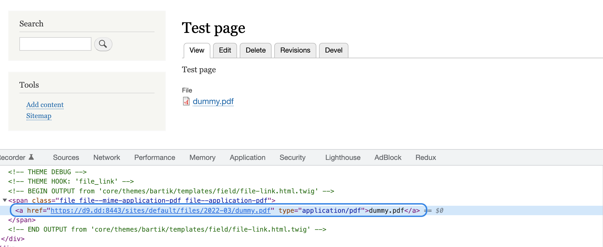Switch to DevTools AdBlock panel
This screenshot has height=247, width=603.
[388, 157]
